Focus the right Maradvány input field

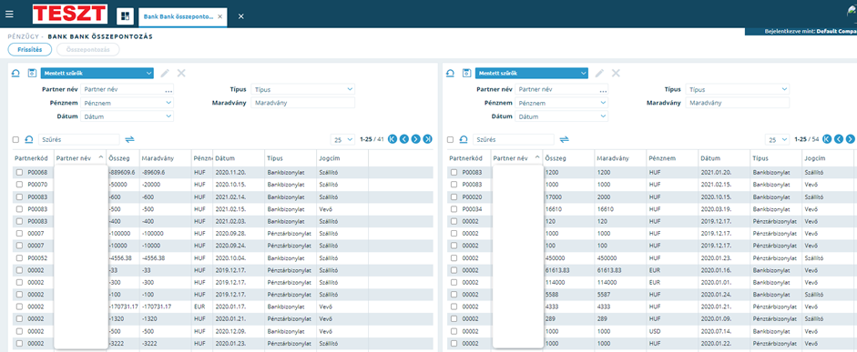point(738,103)
